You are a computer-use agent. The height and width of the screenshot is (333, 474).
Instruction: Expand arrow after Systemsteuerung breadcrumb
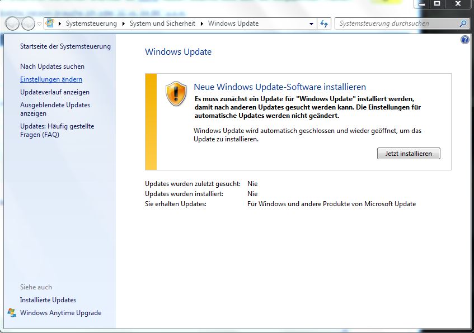point(123,23)
